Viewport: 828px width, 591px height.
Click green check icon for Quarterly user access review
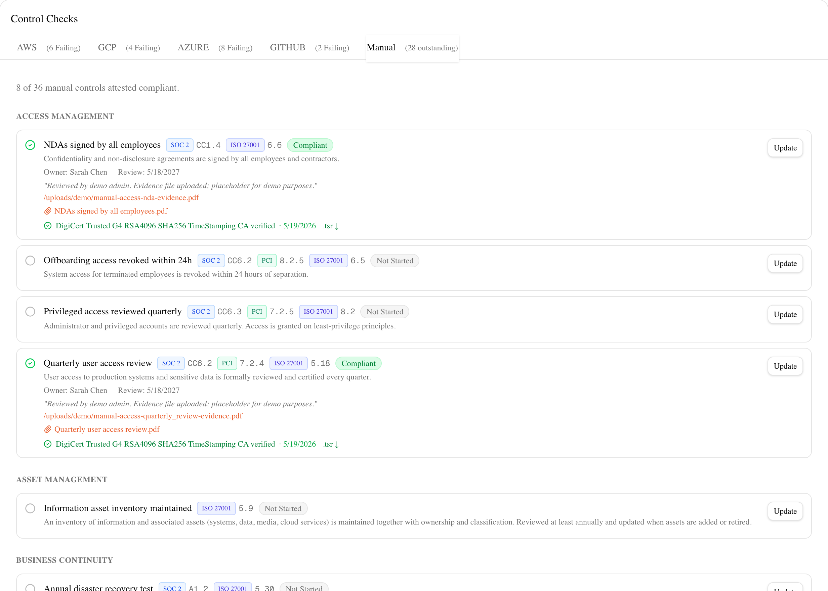pos(30,363)
